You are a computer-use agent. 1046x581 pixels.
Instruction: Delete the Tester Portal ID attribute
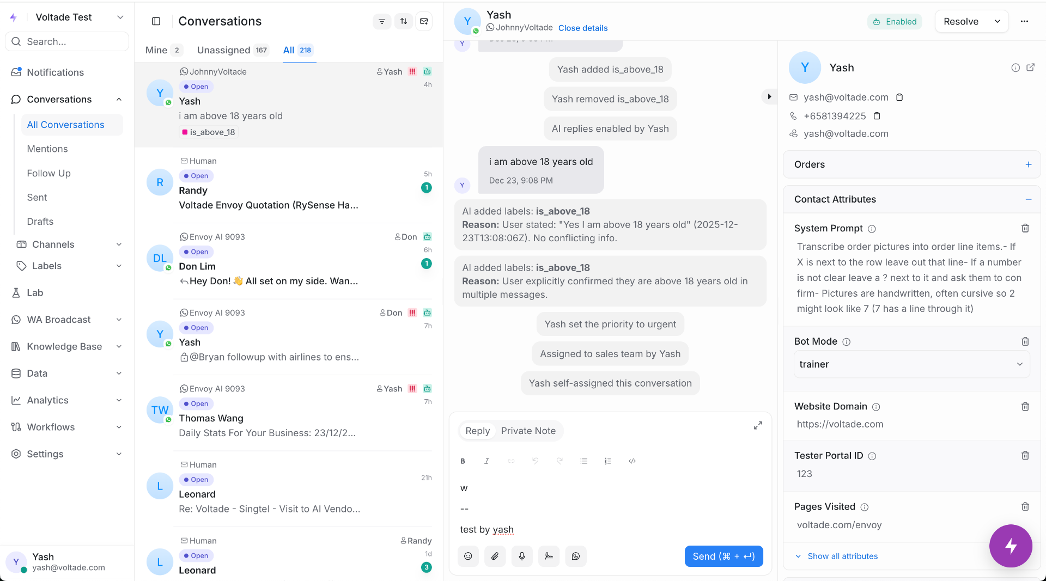(1025, 455)
